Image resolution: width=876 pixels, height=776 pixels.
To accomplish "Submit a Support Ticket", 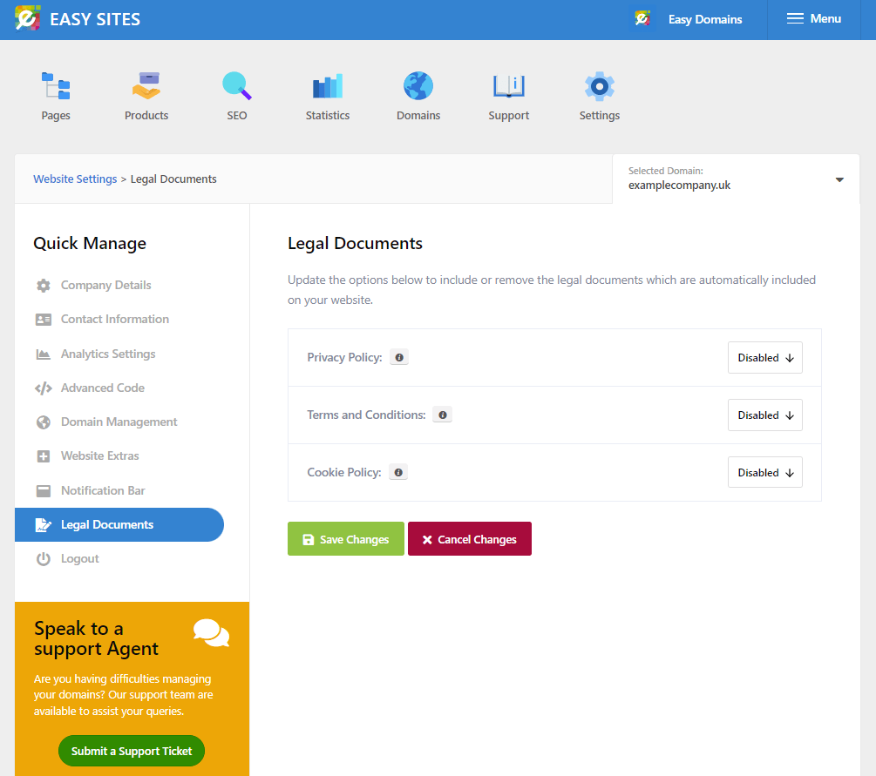I will point(132,751).
